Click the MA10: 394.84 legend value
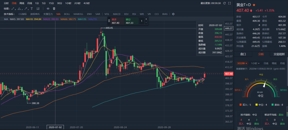 click(x=34, y=19)
